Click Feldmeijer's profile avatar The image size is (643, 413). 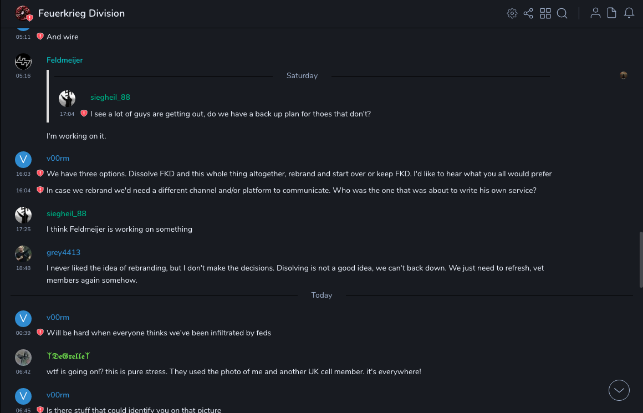(23, 62)
